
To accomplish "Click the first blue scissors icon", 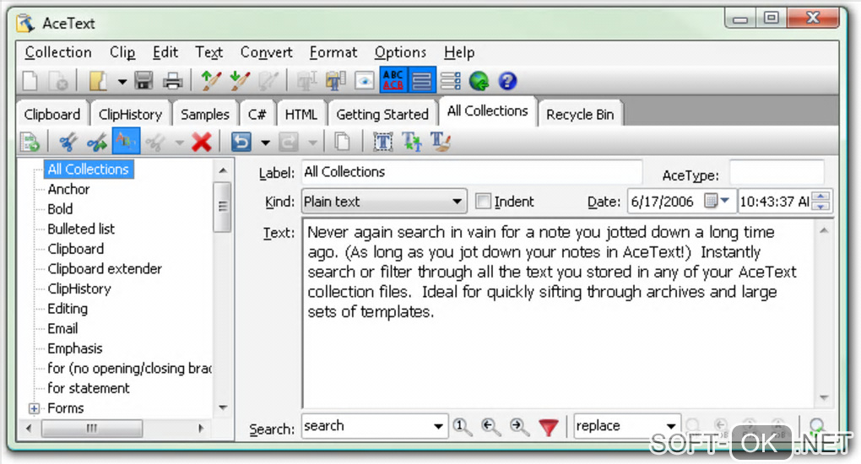I will pos(68,143).
